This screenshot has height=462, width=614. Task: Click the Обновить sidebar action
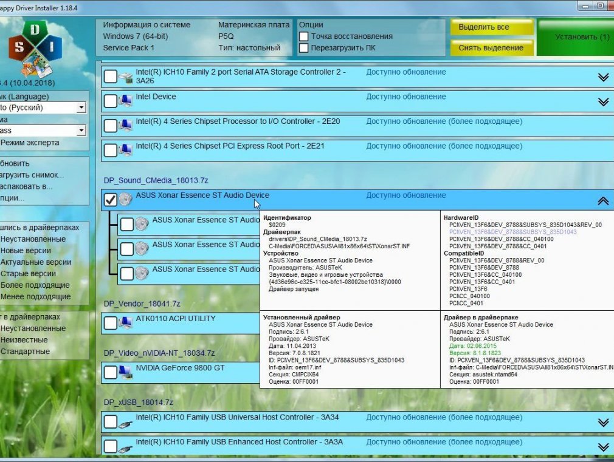15,163
